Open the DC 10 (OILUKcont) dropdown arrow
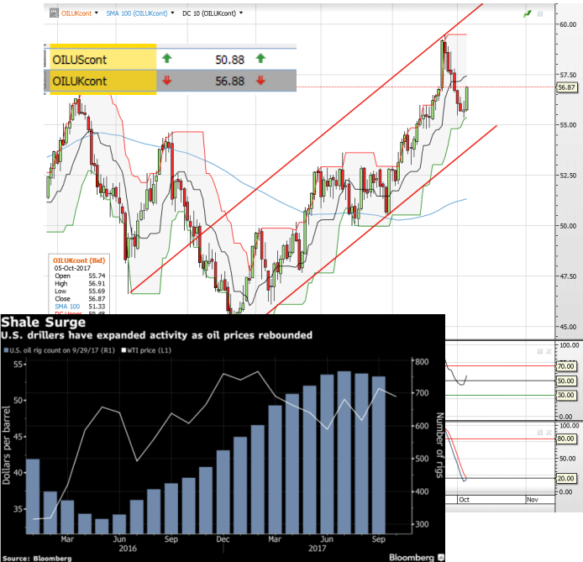Viewport: 583px width, 562px height. coord(241,13)
